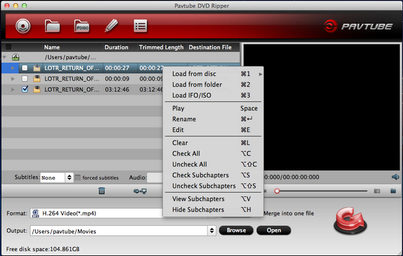Open the Output path dropdown arrows
Image resolution: width=403 pixels, height=256 pixels.
[212, 230]
